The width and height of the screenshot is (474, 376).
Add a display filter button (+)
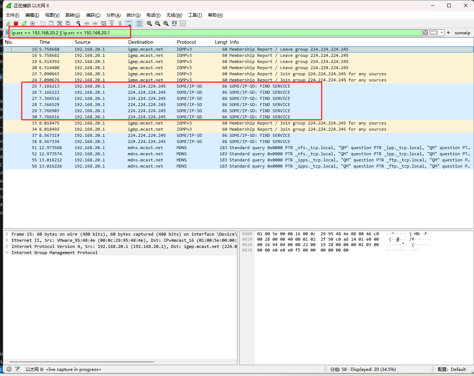[x=448, y=33]
